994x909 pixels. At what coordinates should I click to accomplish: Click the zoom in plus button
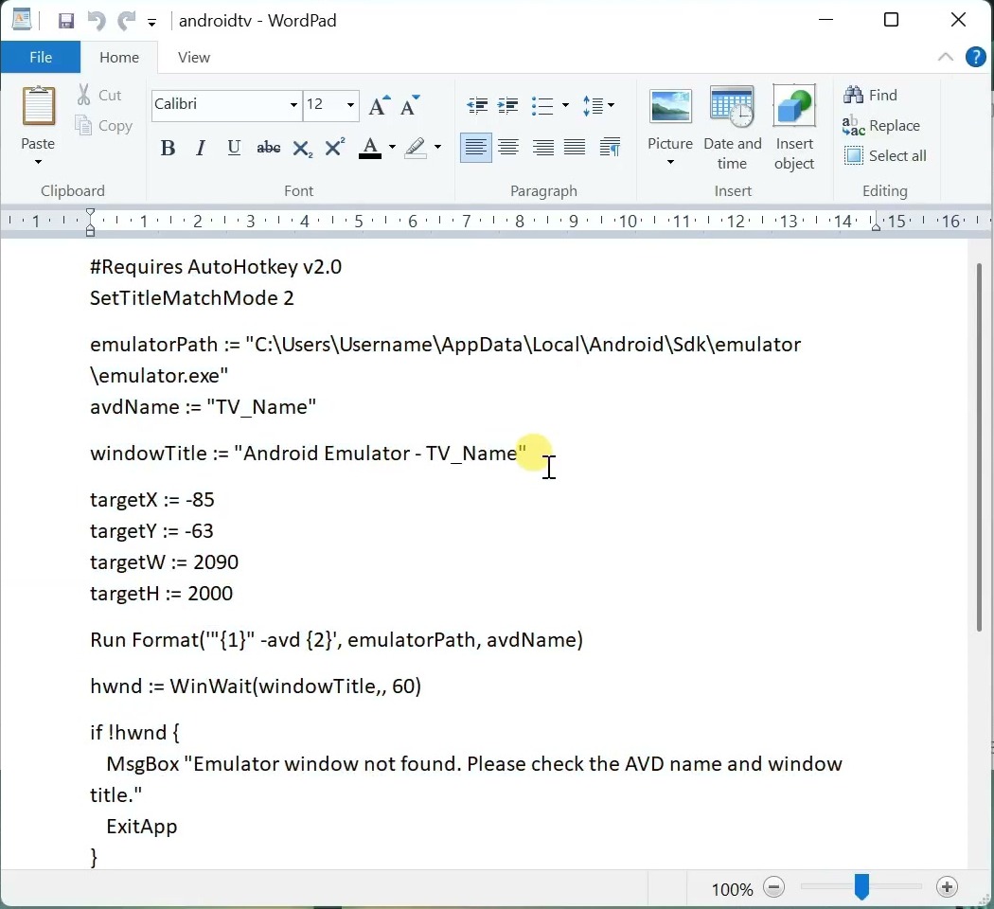[947, 887]
